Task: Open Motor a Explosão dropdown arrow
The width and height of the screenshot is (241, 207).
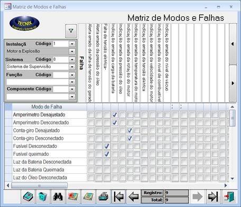Action: coord(72,51)
